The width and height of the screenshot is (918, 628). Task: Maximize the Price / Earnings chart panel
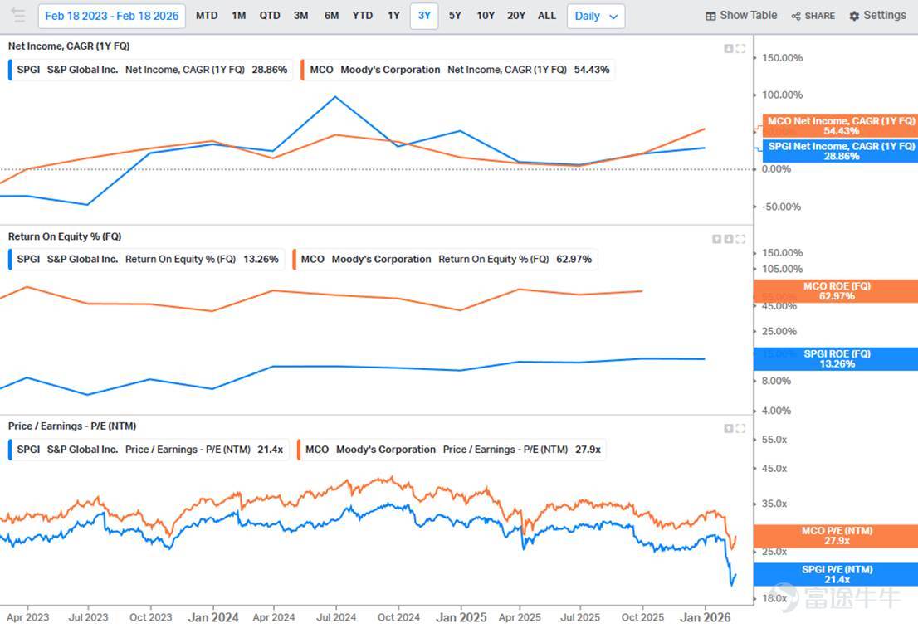click(x=740, y=428)
